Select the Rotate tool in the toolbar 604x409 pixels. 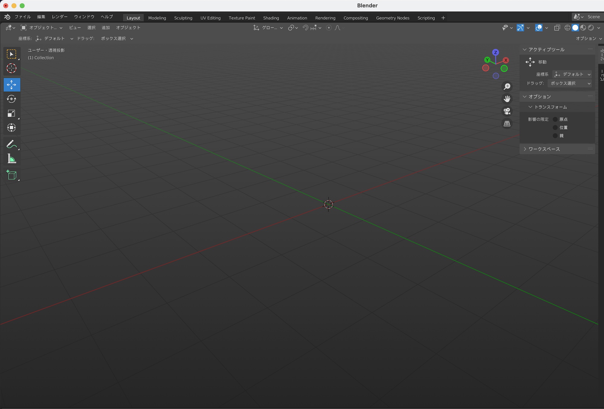coord(11,99)
